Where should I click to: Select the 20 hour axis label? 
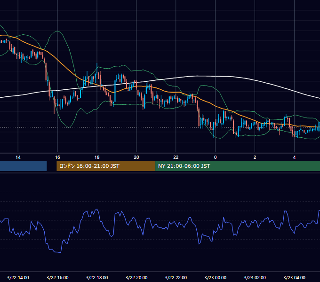pos(136,157)
